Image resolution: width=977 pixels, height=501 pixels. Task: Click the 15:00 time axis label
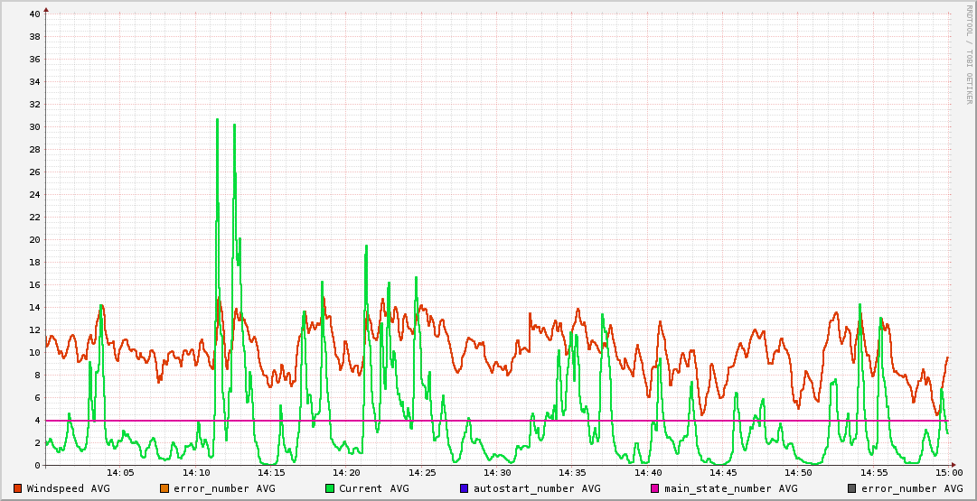(x=948, y=472)
